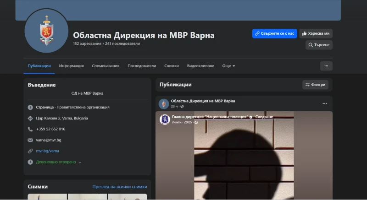The image size is (367, 200).
Task: Click the 'Ленти · 20.05' reel label
Action: [x=182, y=122]
